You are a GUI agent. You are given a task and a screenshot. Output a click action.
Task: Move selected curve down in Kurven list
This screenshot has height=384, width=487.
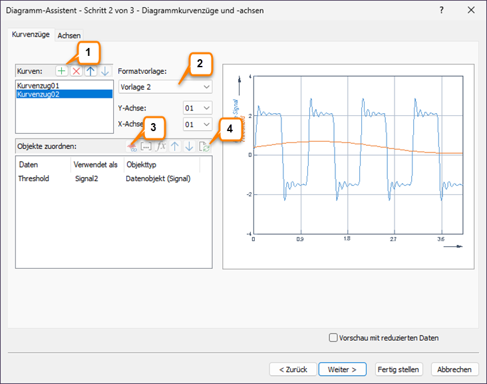[104, 71]
